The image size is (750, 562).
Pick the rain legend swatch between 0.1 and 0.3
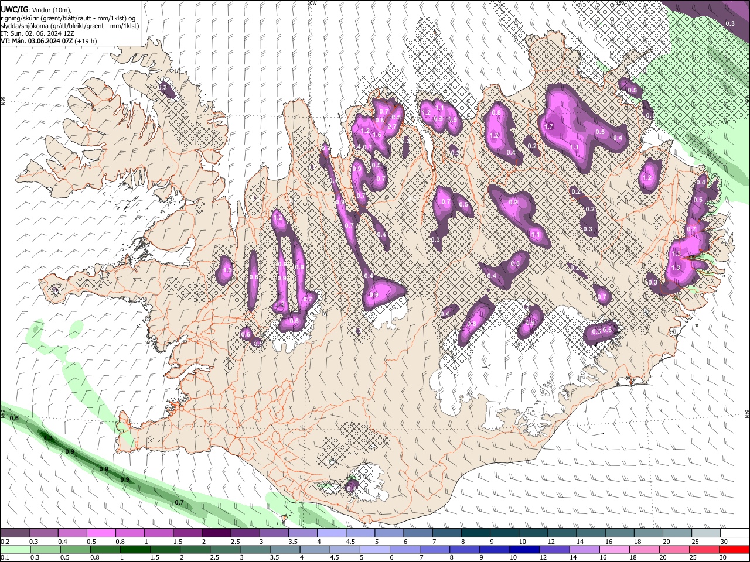(15, 549)
